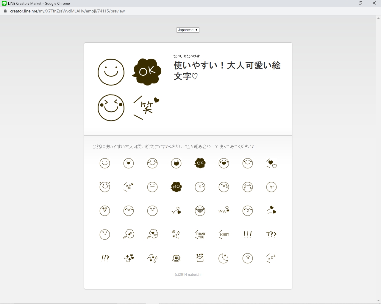
Task: Select the crescent moon with stars emoji
Action: click(224, 258)
